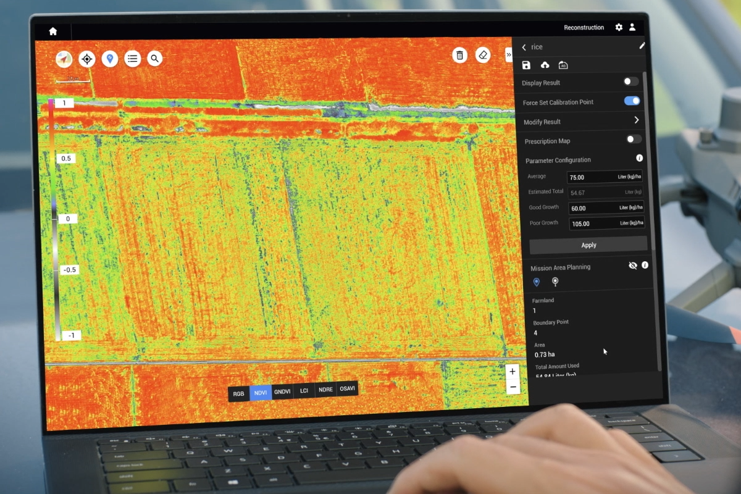The width and height of the screenshot is (741, 494).
Task: Disable the Force Set Calibration Point switch
Action: (632, 101)
